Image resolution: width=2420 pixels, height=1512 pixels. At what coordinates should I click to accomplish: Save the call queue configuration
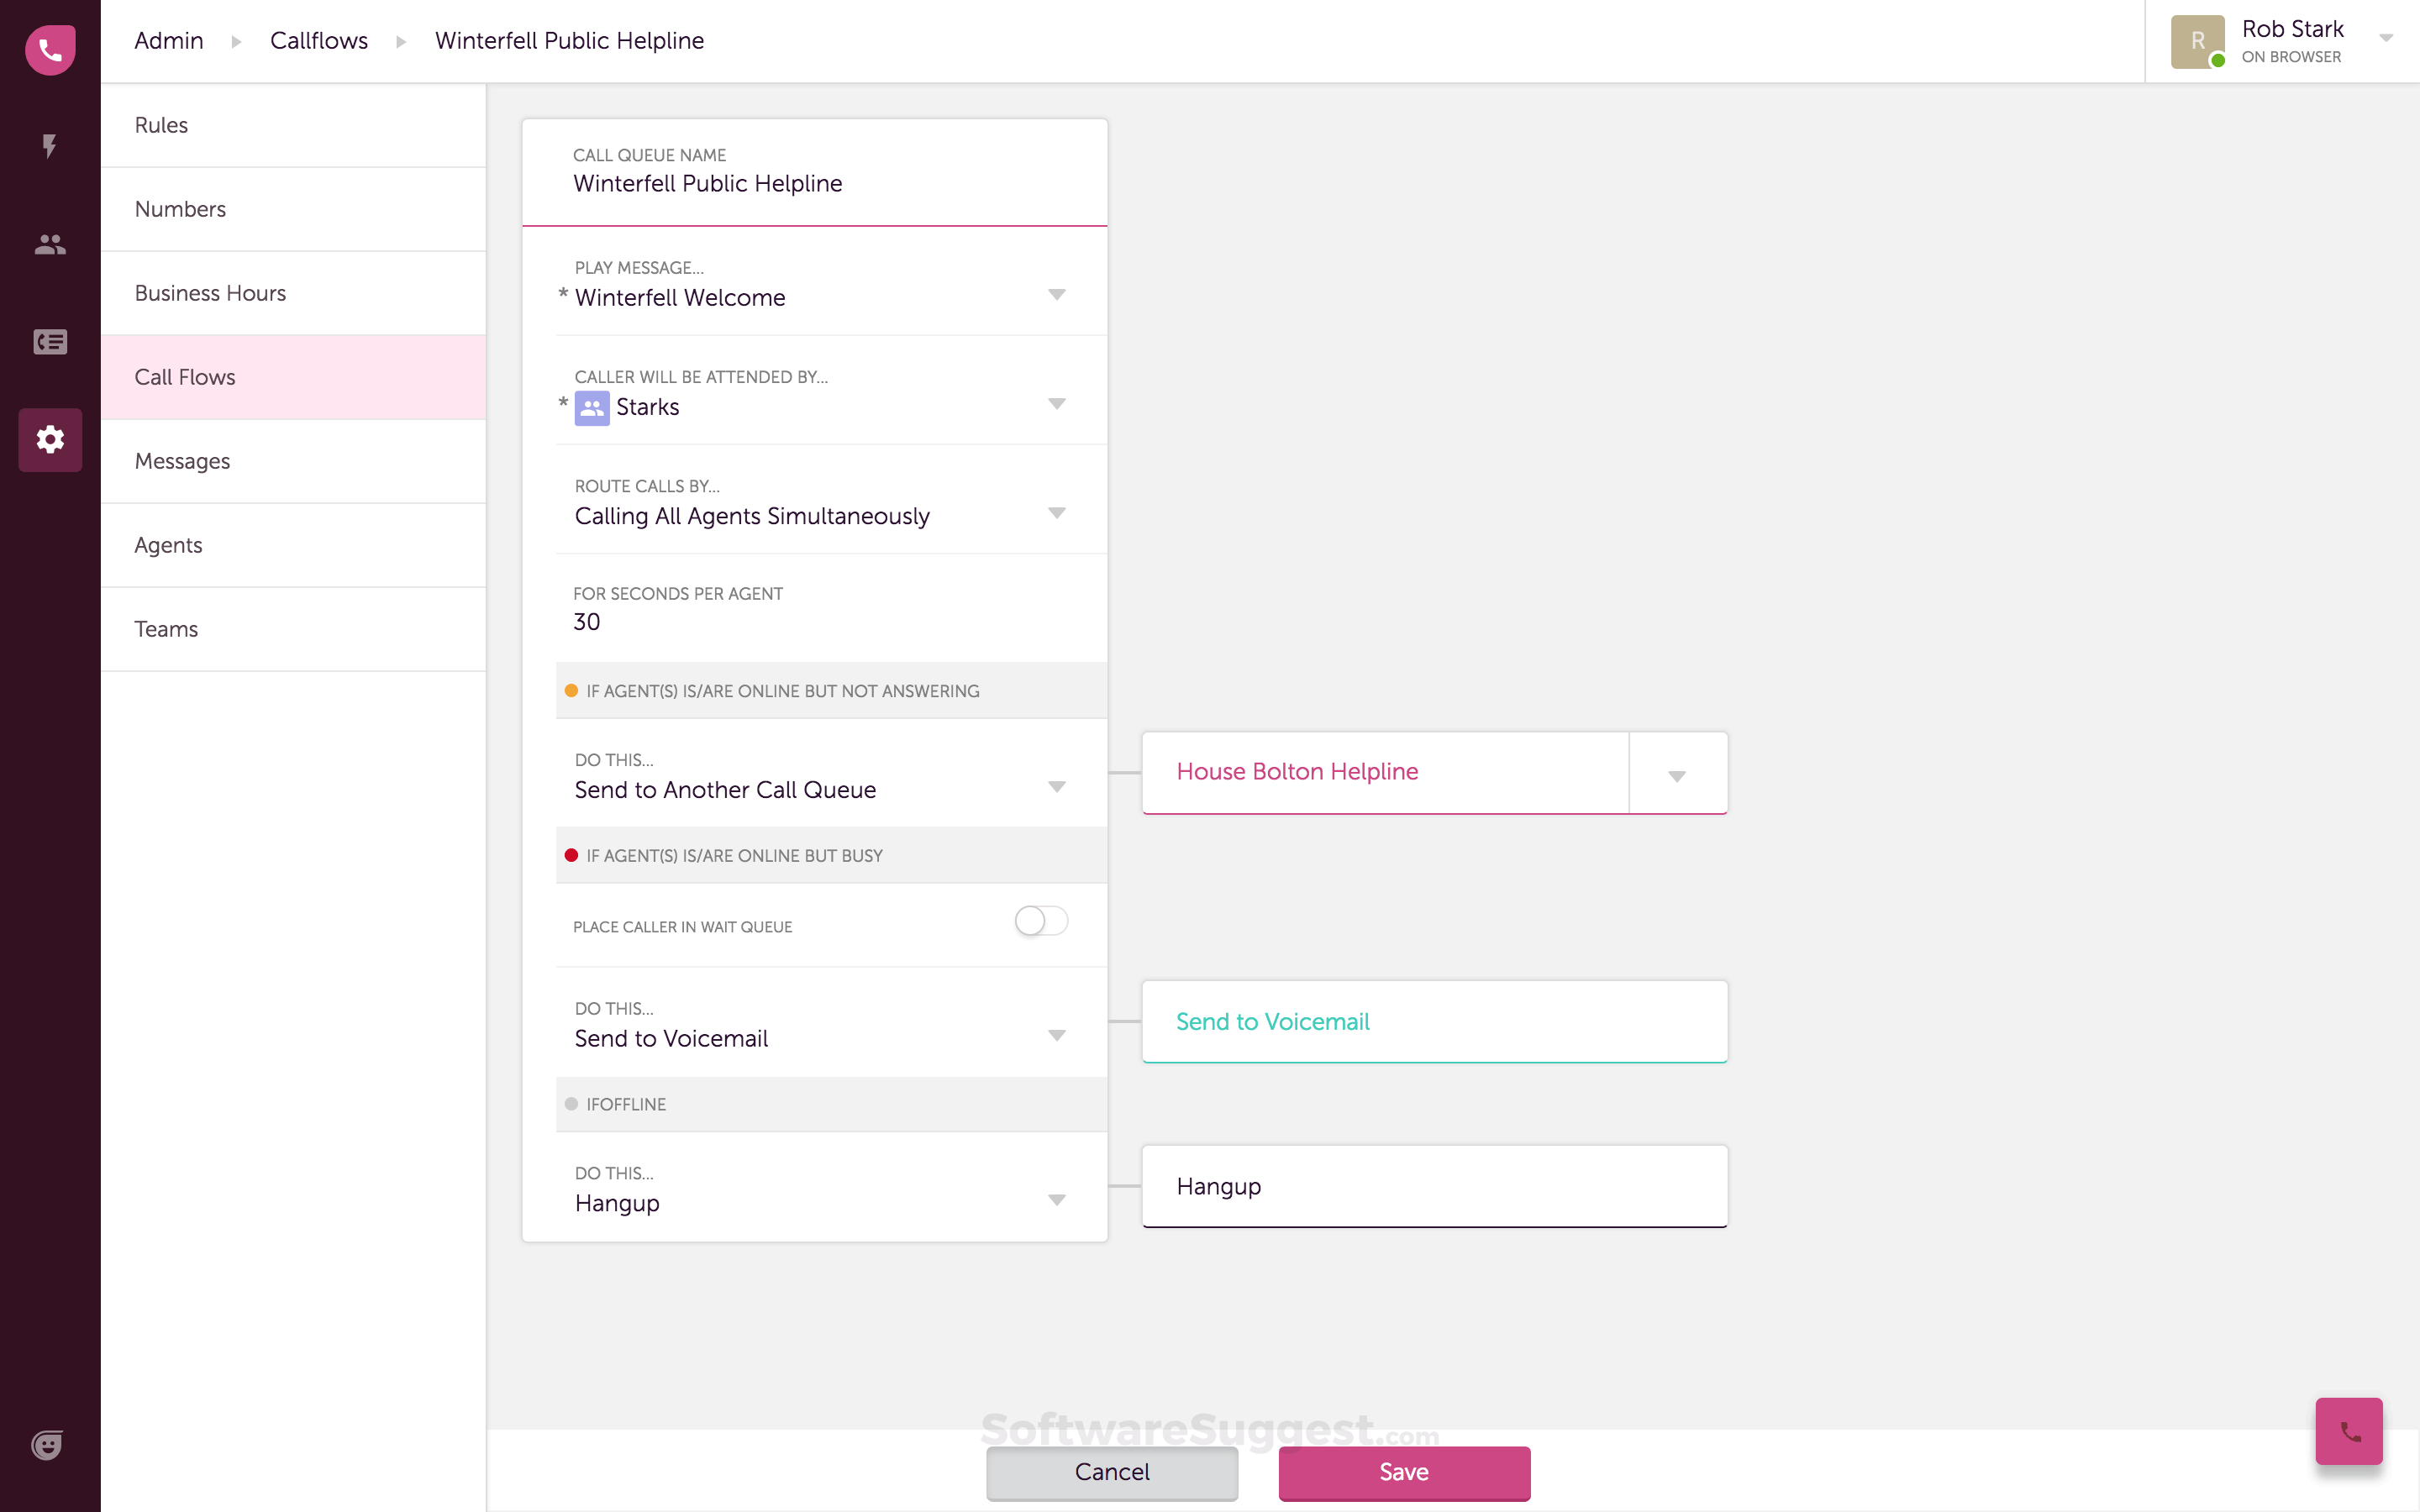(1403, 1472)
